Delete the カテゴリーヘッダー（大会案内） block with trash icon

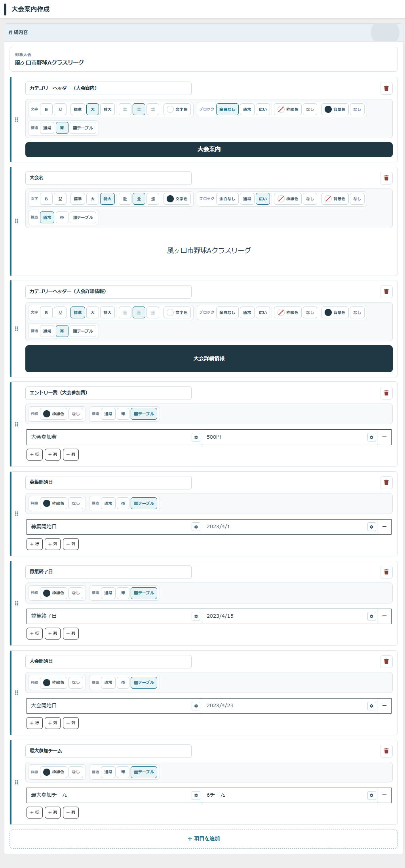(x=386, y=88)
